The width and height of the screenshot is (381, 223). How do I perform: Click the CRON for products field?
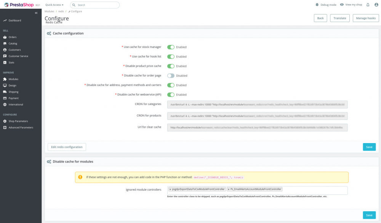click(257, 116)
